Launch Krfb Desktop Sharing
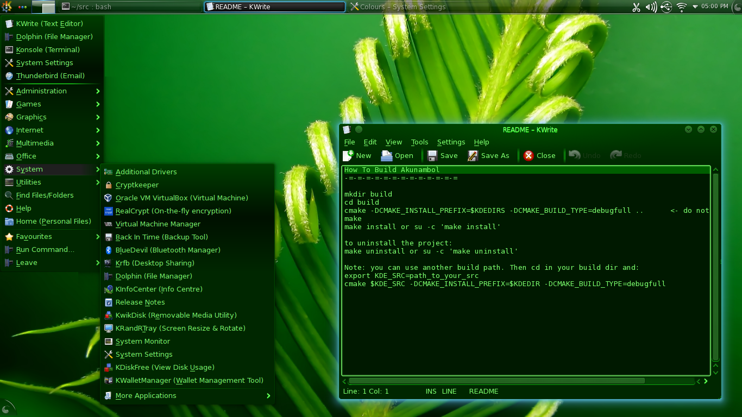Image resolution: width=742 pixels, height=417 pixels. (x=187, y=263)
